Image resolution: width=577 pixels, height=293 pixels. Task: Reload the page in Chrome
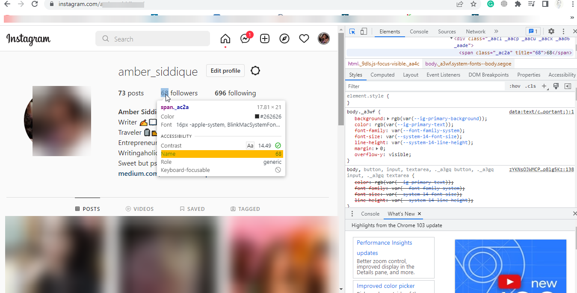tap(35, 4)
